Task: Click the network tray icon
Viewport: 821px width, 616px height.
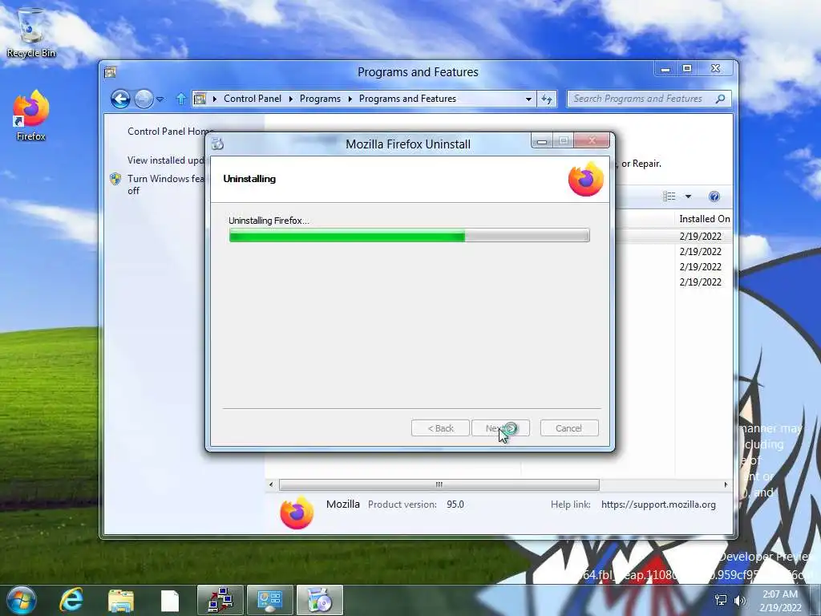Action: coord(721,600)
